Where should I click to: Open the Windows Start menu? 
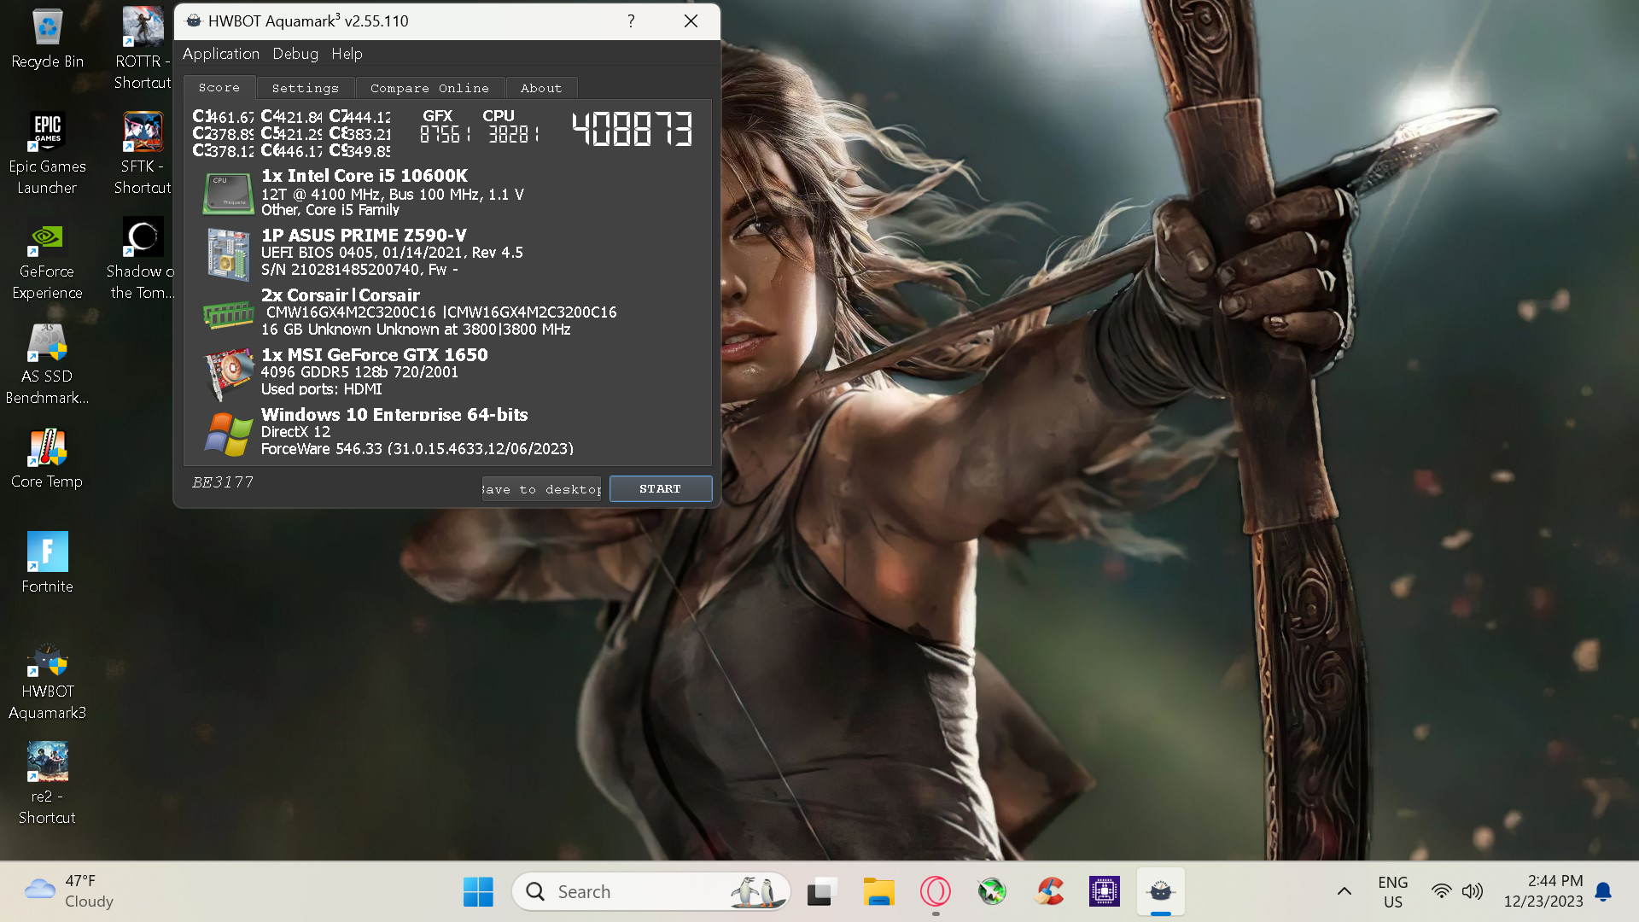478,892
